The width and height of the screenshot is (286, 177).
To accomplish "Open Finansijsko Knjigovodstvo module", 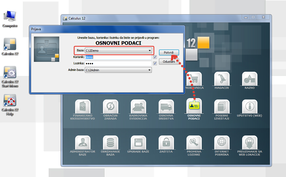I will click(83, 107).
